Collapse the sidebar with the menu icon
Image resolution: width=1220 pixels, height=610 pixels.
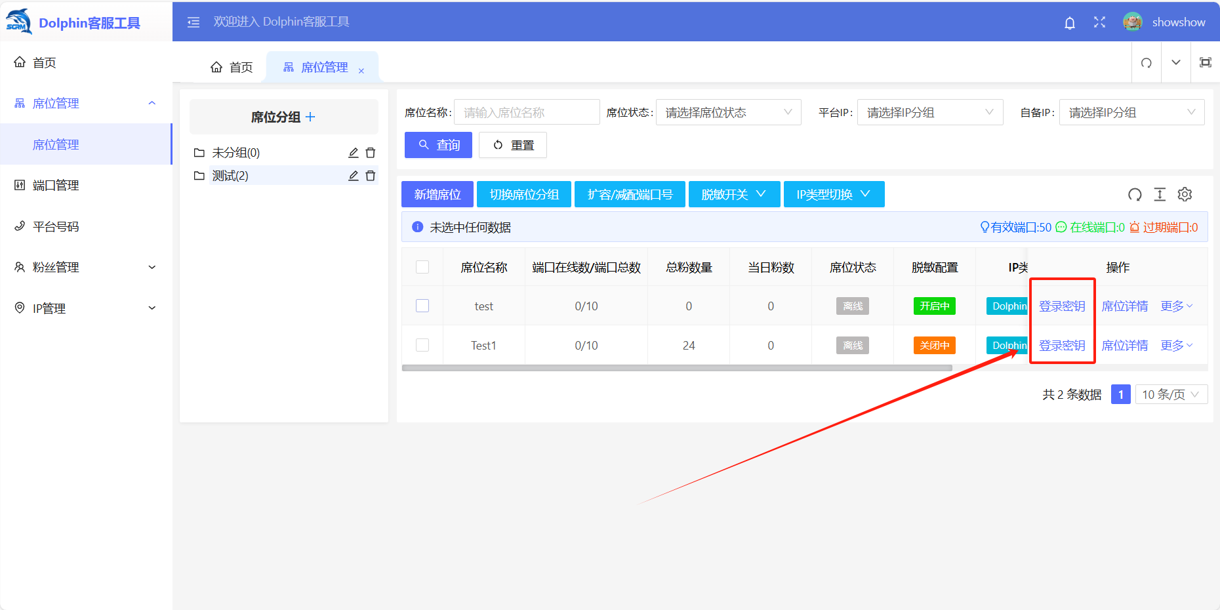click(x=193, y=22)
